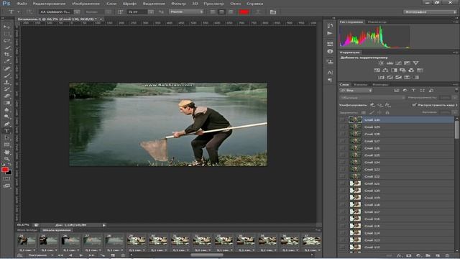Select the Gradient tool
This screenshot has height=259, width=460.
click(6, 103)
